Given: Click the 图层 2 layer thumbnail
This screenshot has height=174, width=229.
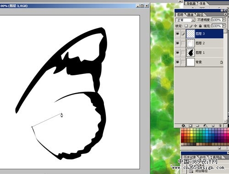Looking at the screenshot, I should tap(191, 43).
